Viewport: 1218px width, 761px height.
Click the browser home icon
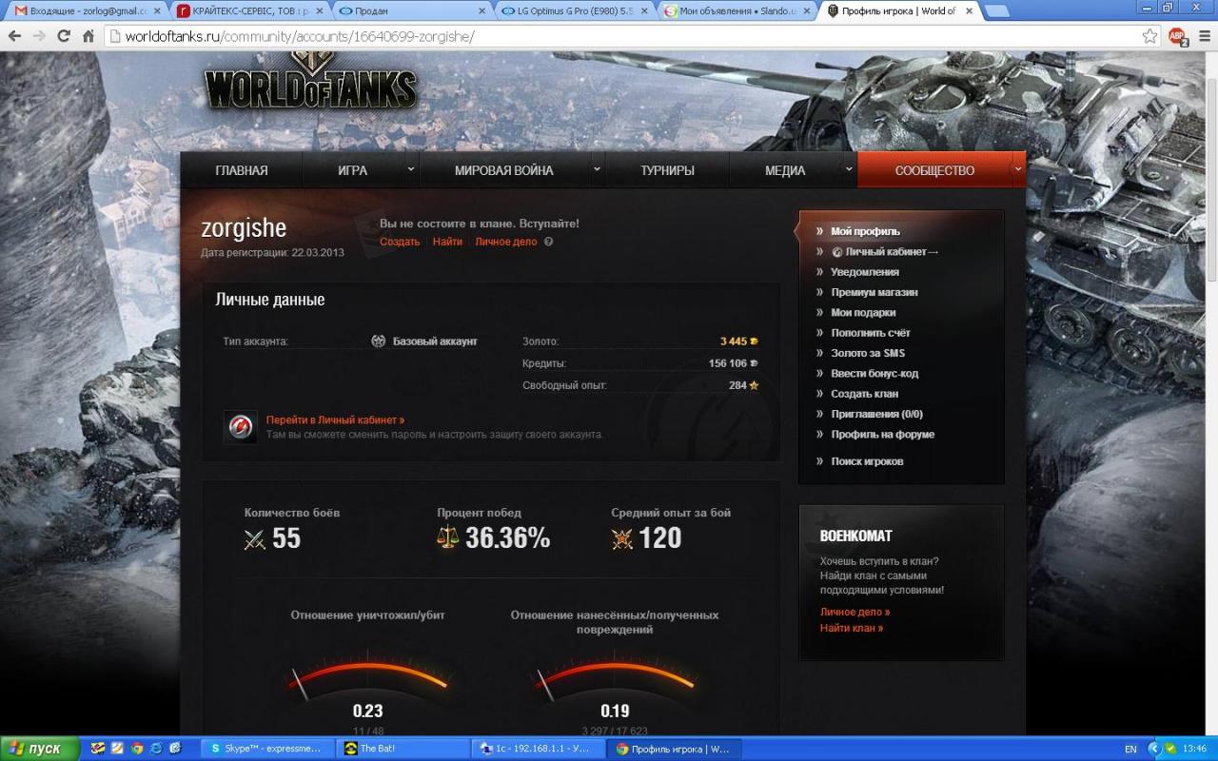(88, 36)
